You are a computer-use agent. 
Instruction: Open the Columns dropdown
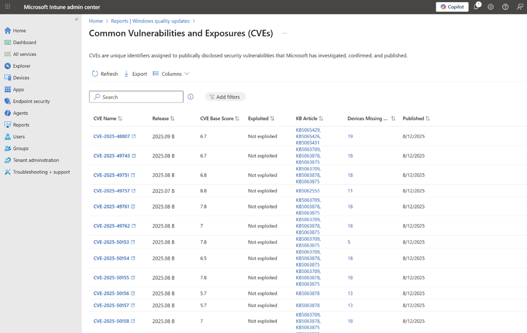tap(171, 74)
